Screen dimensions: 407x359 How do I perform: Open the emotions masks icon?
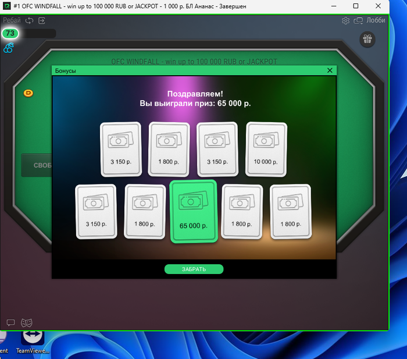[27, 322]
